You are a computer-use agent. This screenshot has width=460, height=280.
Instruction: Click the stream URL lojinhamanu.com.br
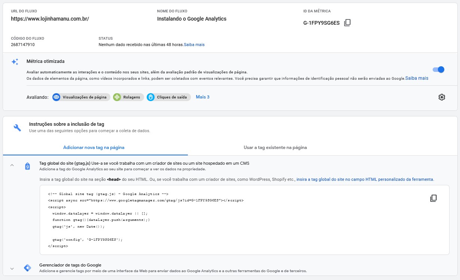point(50,19)
